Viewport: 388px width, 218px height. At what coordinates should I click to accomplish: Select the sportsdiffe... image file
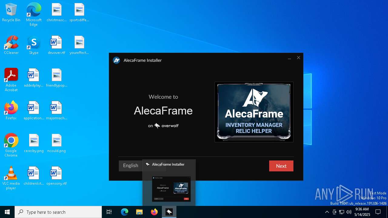[79, 12]
